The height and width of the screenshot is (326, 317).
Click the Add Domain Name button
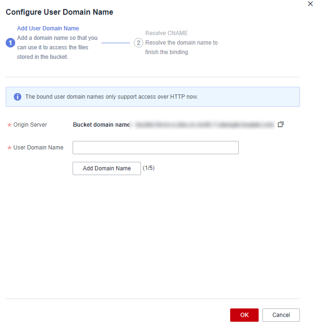point(107,168)
